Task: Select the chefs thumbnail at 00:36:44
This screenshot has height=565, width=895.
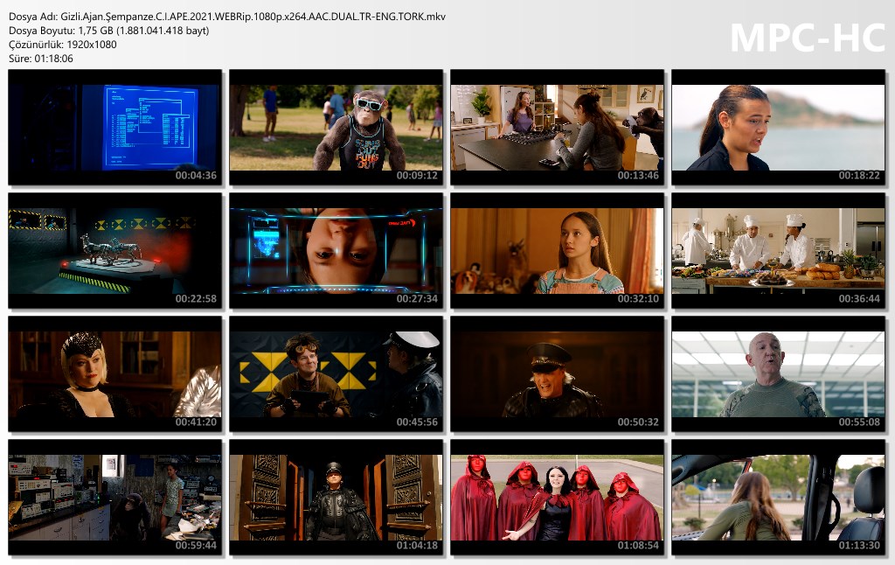Action: point(778,251)
